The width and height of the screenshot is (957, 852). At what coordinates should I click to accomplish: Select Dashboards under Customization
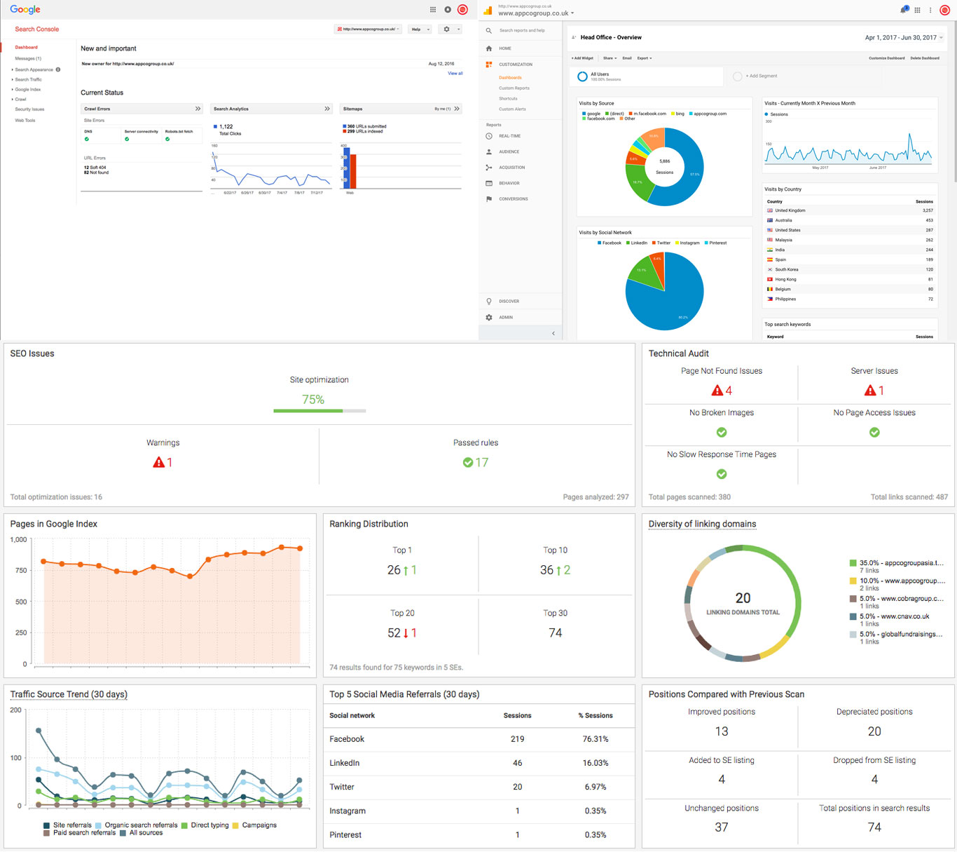[x=510, y=78]
